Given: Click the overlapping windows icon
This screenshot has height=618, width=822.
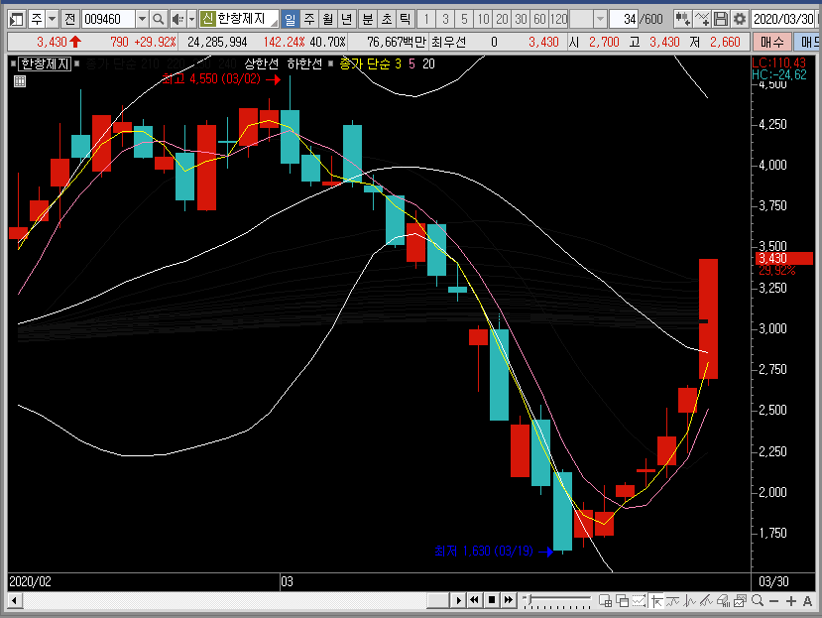Looking at the screenshot, I should pos(623,601).
